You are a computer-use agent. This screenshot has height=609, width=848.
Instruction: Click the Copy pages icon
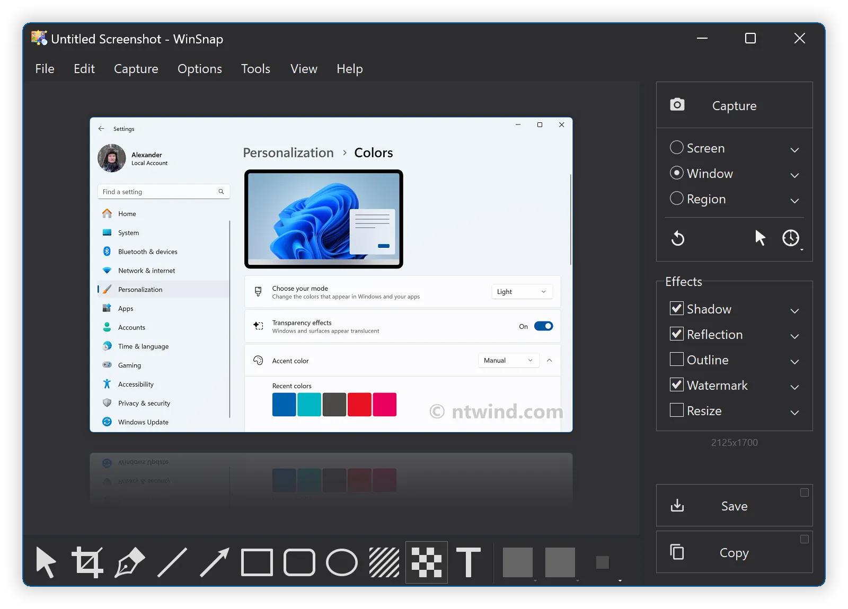[x=677, y=552]
